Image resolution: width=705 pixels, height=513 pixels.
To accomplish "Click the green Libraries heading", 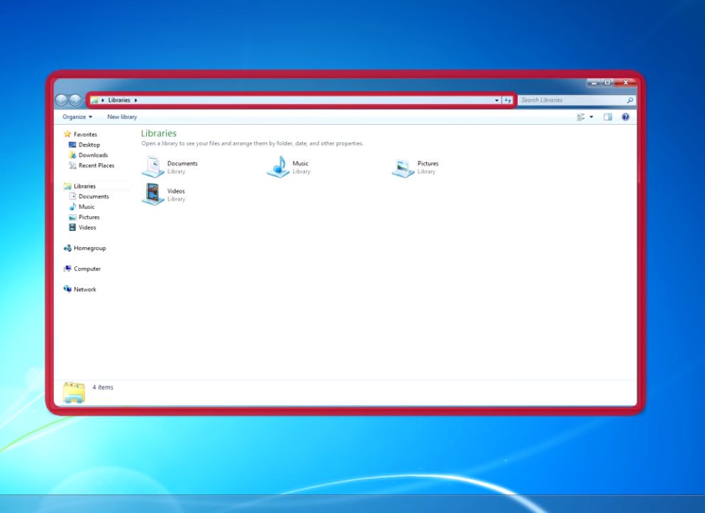I will click(x=159, y=133).
